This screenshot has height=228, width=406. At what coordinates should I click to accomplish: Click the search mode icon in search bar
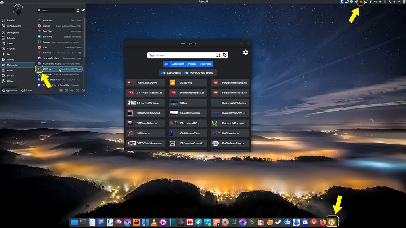pyautogui.click(x=225, y=55)
